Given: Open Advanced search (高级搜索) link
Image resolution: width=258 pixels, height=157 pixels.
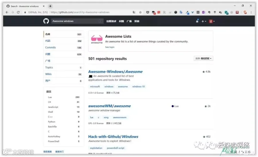Looking at the screenshot, I should tap(48, 152).
